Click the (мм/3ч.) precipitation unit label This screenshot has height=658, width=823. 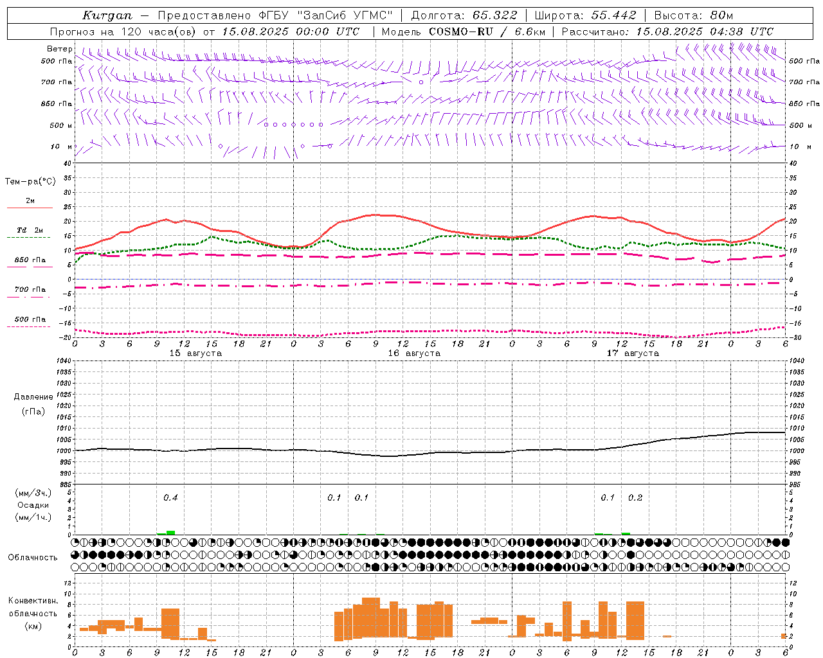(33, 493)
